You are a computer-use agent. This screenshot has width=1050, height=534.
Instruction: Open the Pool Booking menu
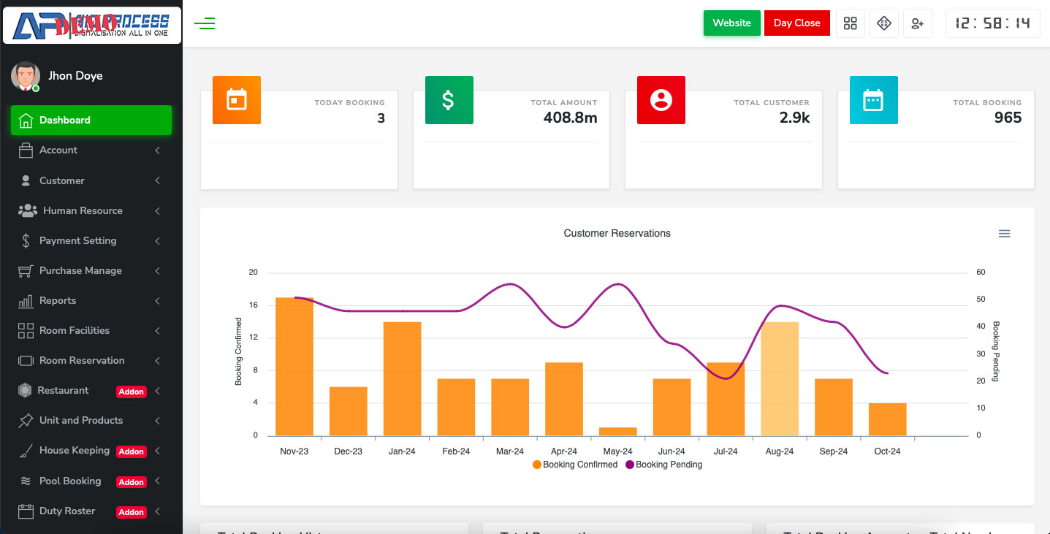point(91,481)
